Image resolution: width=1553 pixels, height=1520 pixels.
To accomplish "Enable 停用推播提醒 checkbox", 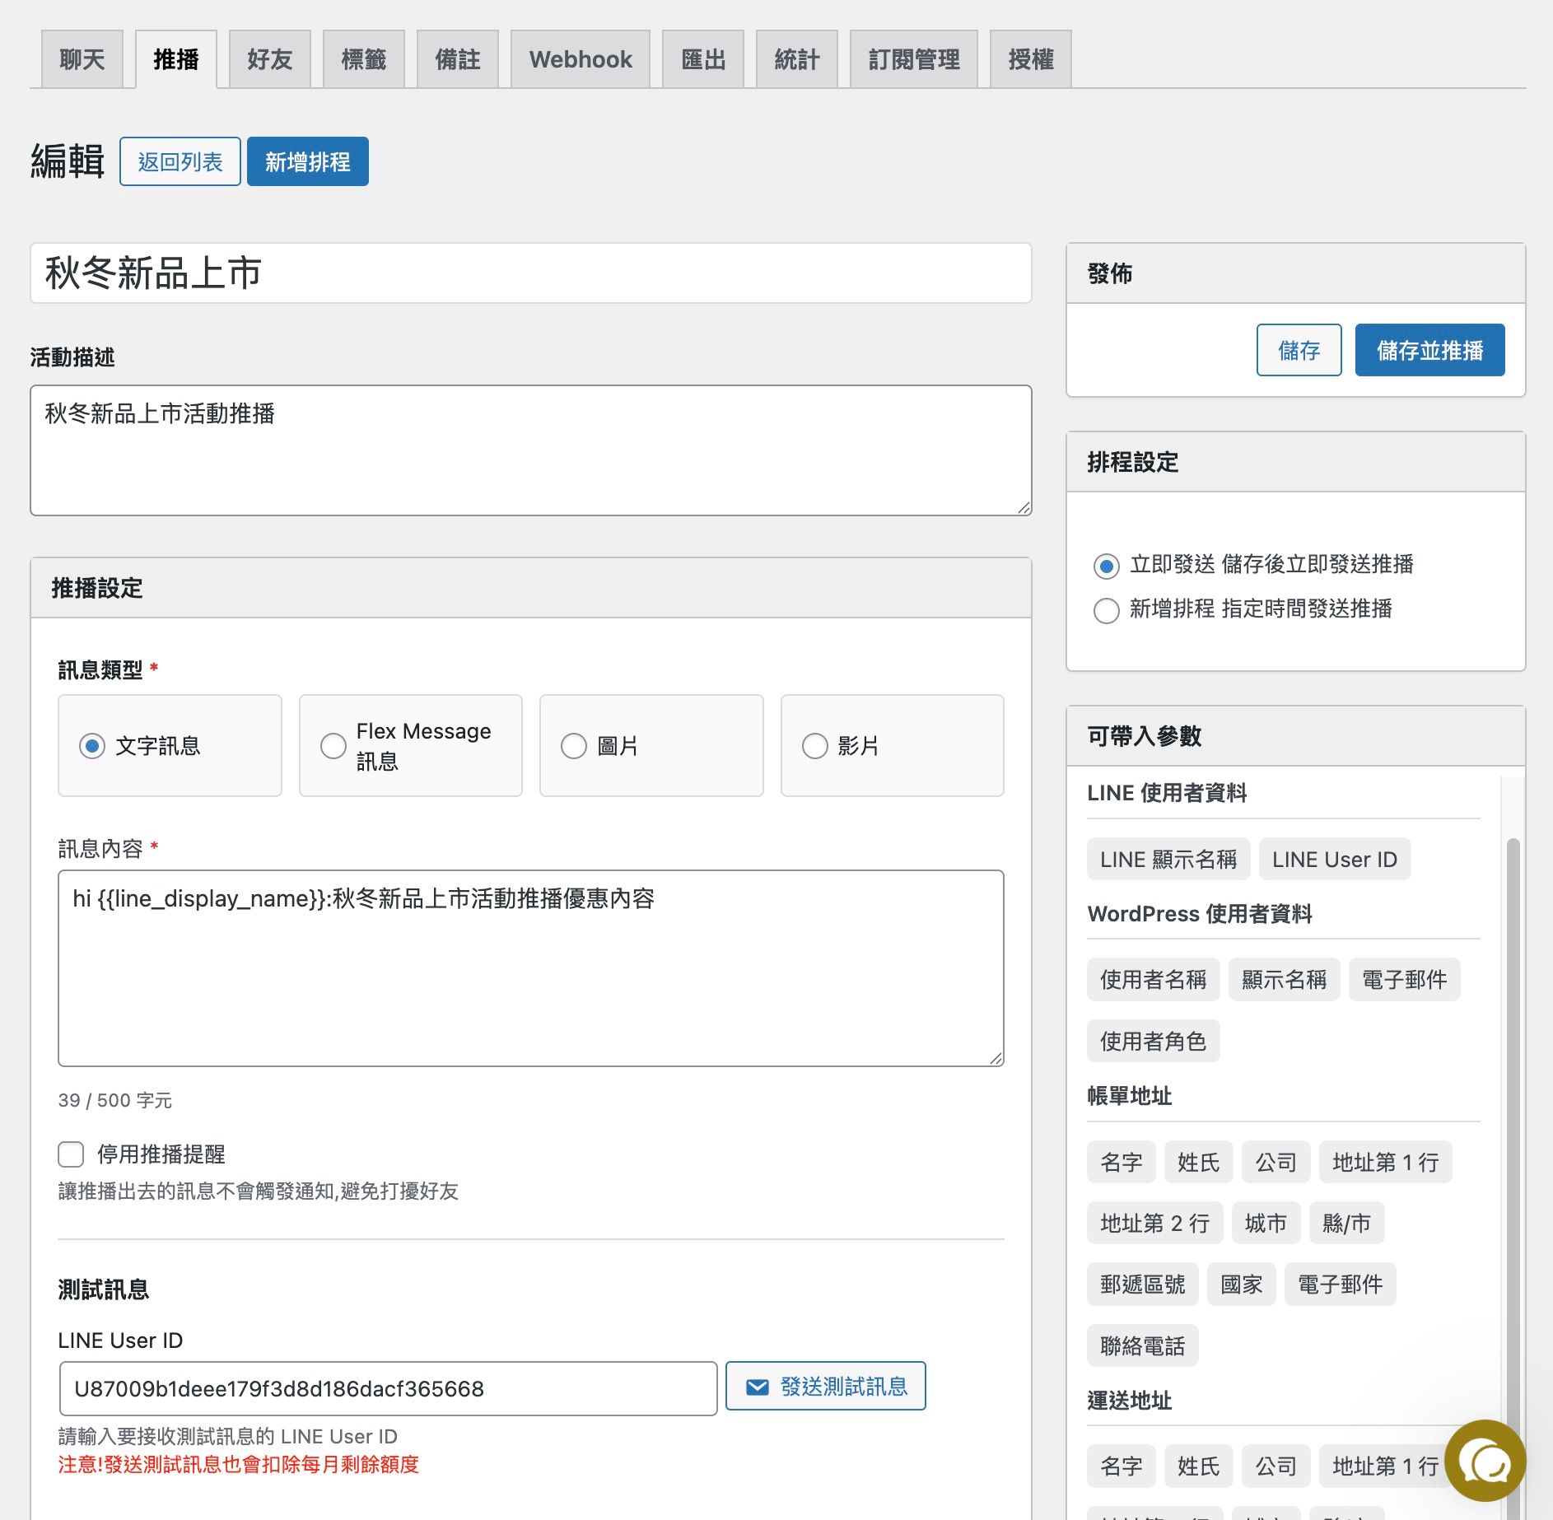I will (x=72, y=1154).
